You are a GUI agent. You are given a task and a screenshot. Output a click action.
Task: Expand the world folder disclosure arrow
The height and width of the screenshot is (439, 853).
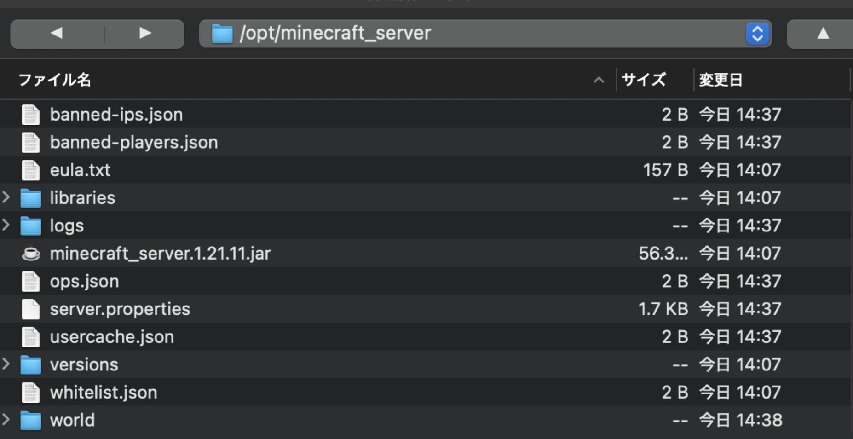click(x=6, y=420)
